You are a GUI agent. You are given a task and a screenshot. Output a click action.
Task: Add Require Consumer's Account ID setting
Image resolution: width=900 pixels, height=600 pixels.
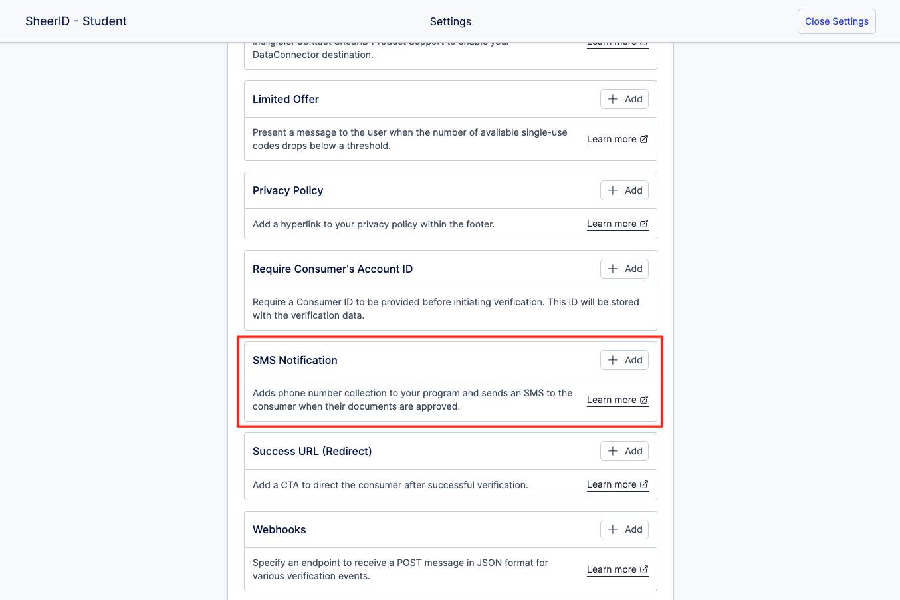(x=624, y=269)
